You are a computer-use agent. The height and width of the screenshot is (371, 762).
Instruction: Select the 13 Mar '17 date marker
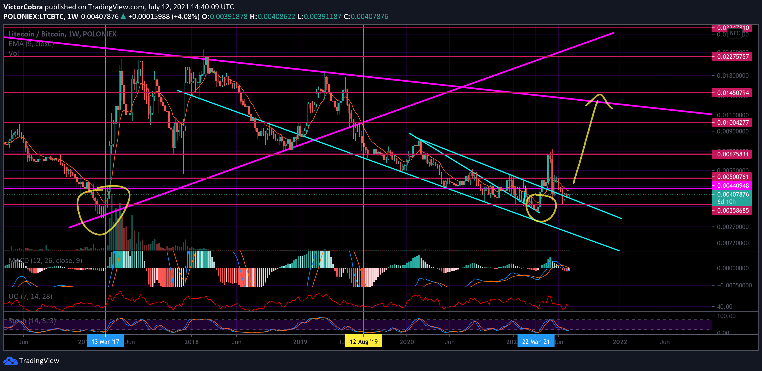tap(105, 341)
